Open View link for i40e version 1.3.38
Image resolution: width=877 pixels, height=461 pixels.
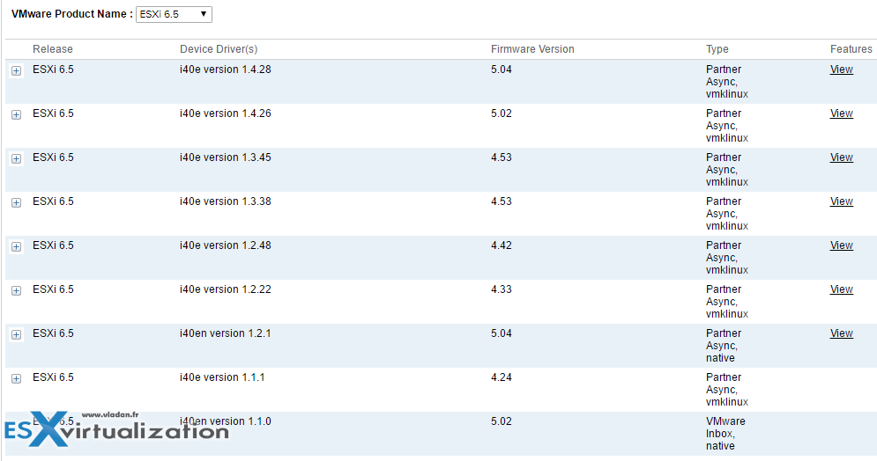841,201
